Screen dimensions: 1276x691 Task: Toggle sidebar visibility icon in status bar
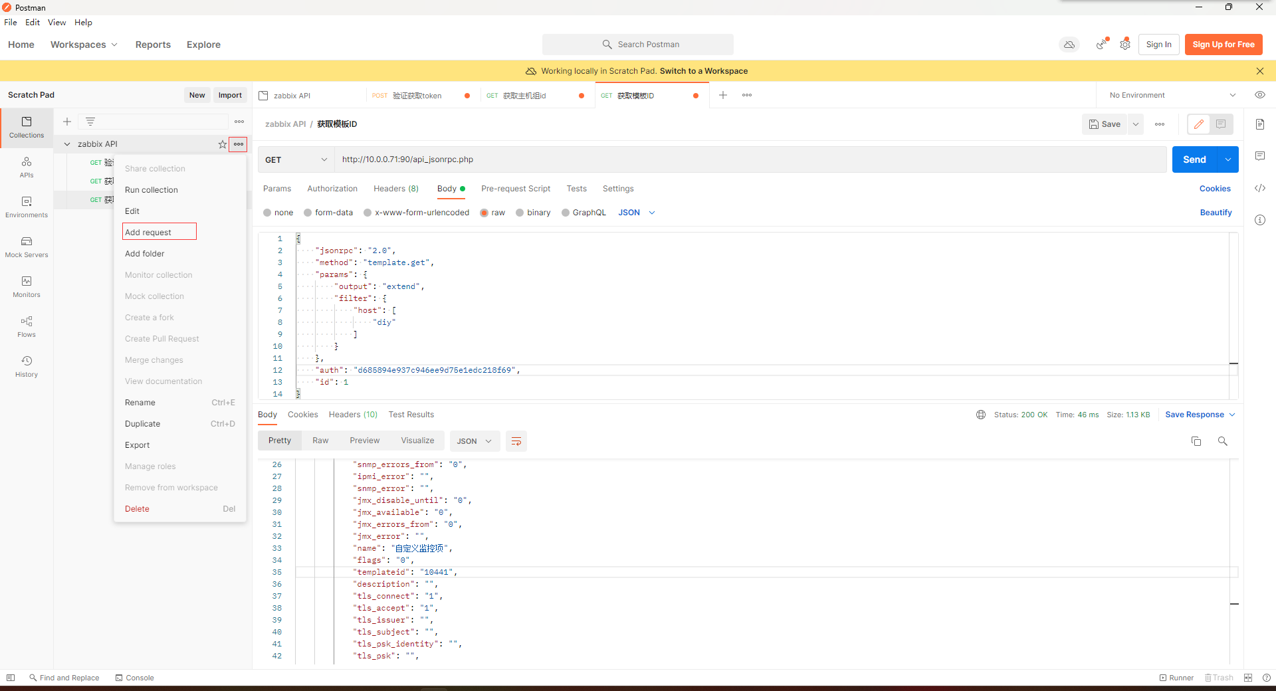pos(11,678)
